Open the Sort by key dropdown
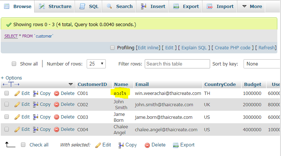This screenshot has width=281, height=156. click(262, 64)
